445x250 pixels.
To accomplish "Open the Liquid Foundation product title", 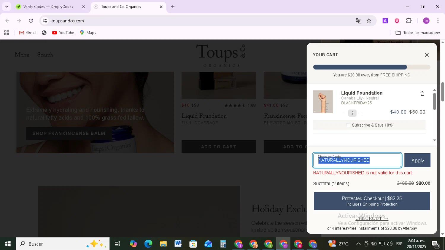I will [204, 116].
